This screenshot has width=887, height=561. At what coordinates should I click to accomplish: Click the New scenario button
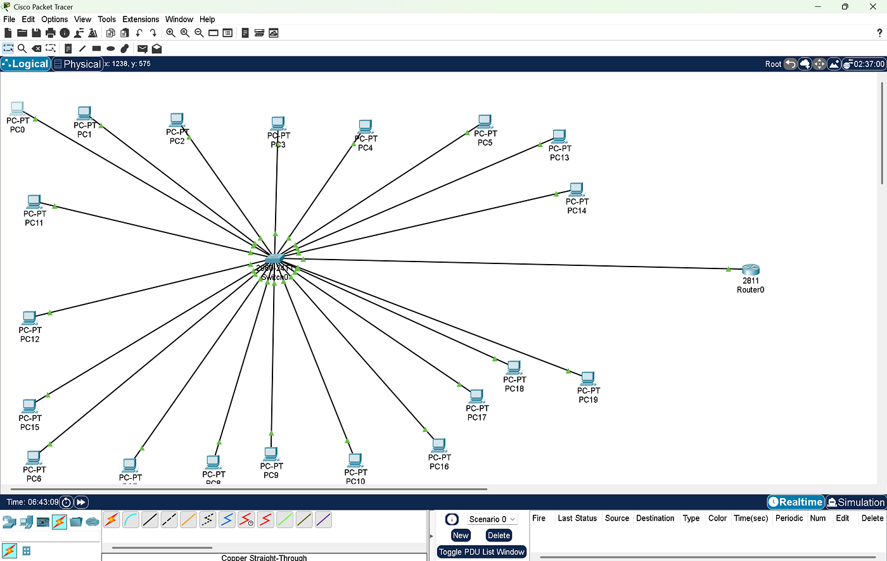[461, 535]
